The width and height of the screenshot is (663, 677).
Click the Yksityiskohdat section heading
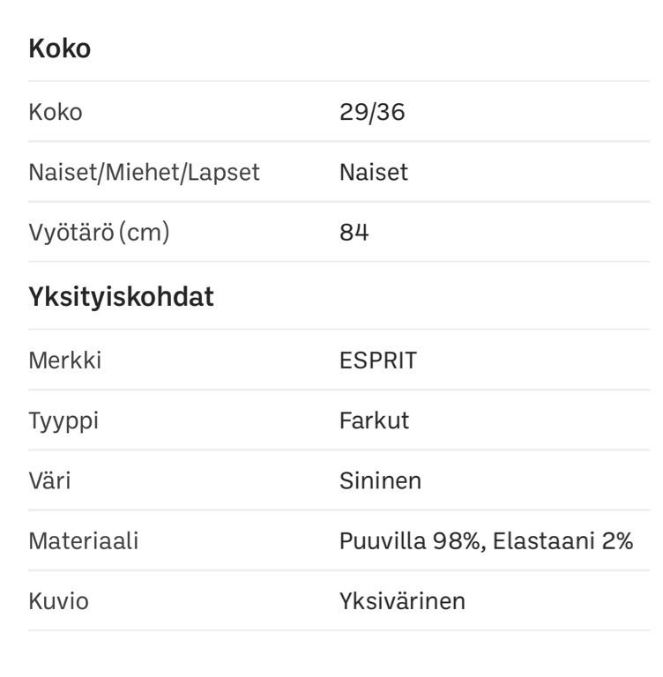(x=121, y=296)
